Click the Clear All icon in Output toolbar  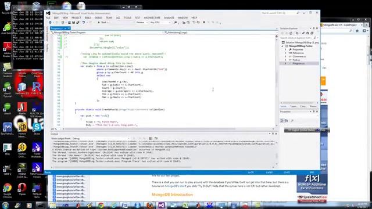(x=150, y=138)
